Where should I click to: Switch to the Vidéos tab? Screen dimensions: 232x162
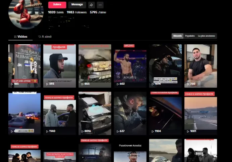point(20,37)
